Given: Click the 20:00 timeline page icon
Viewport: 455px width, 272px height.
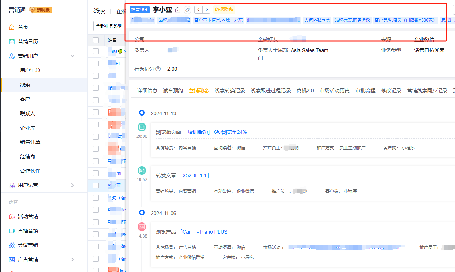Looking at the screenshot, I should (x=142, y=127).
